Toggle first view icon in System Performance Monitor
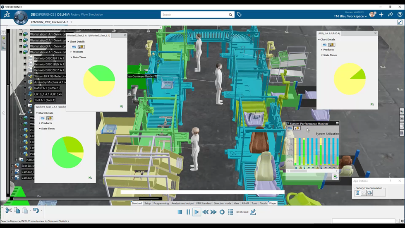The image size is (405, 228). click(290, 128)
